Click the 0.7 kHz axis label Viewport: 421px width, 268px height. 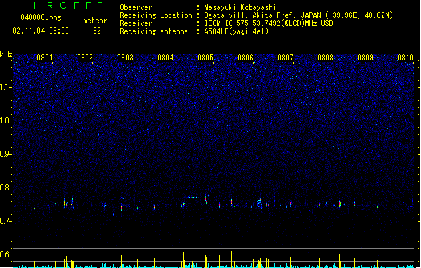pos(6,221)
